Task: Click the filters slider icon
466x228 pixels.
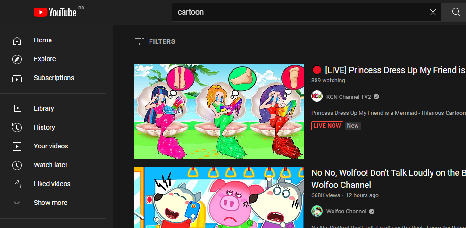Action: [x=140, y=41]
